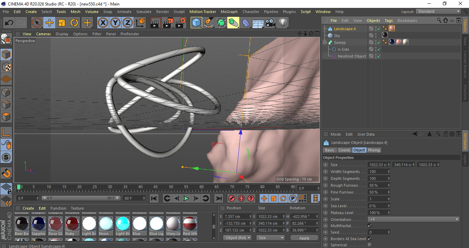469x248 pixels.
Task: Open material manager Texture menu
Action: [77, 208]
